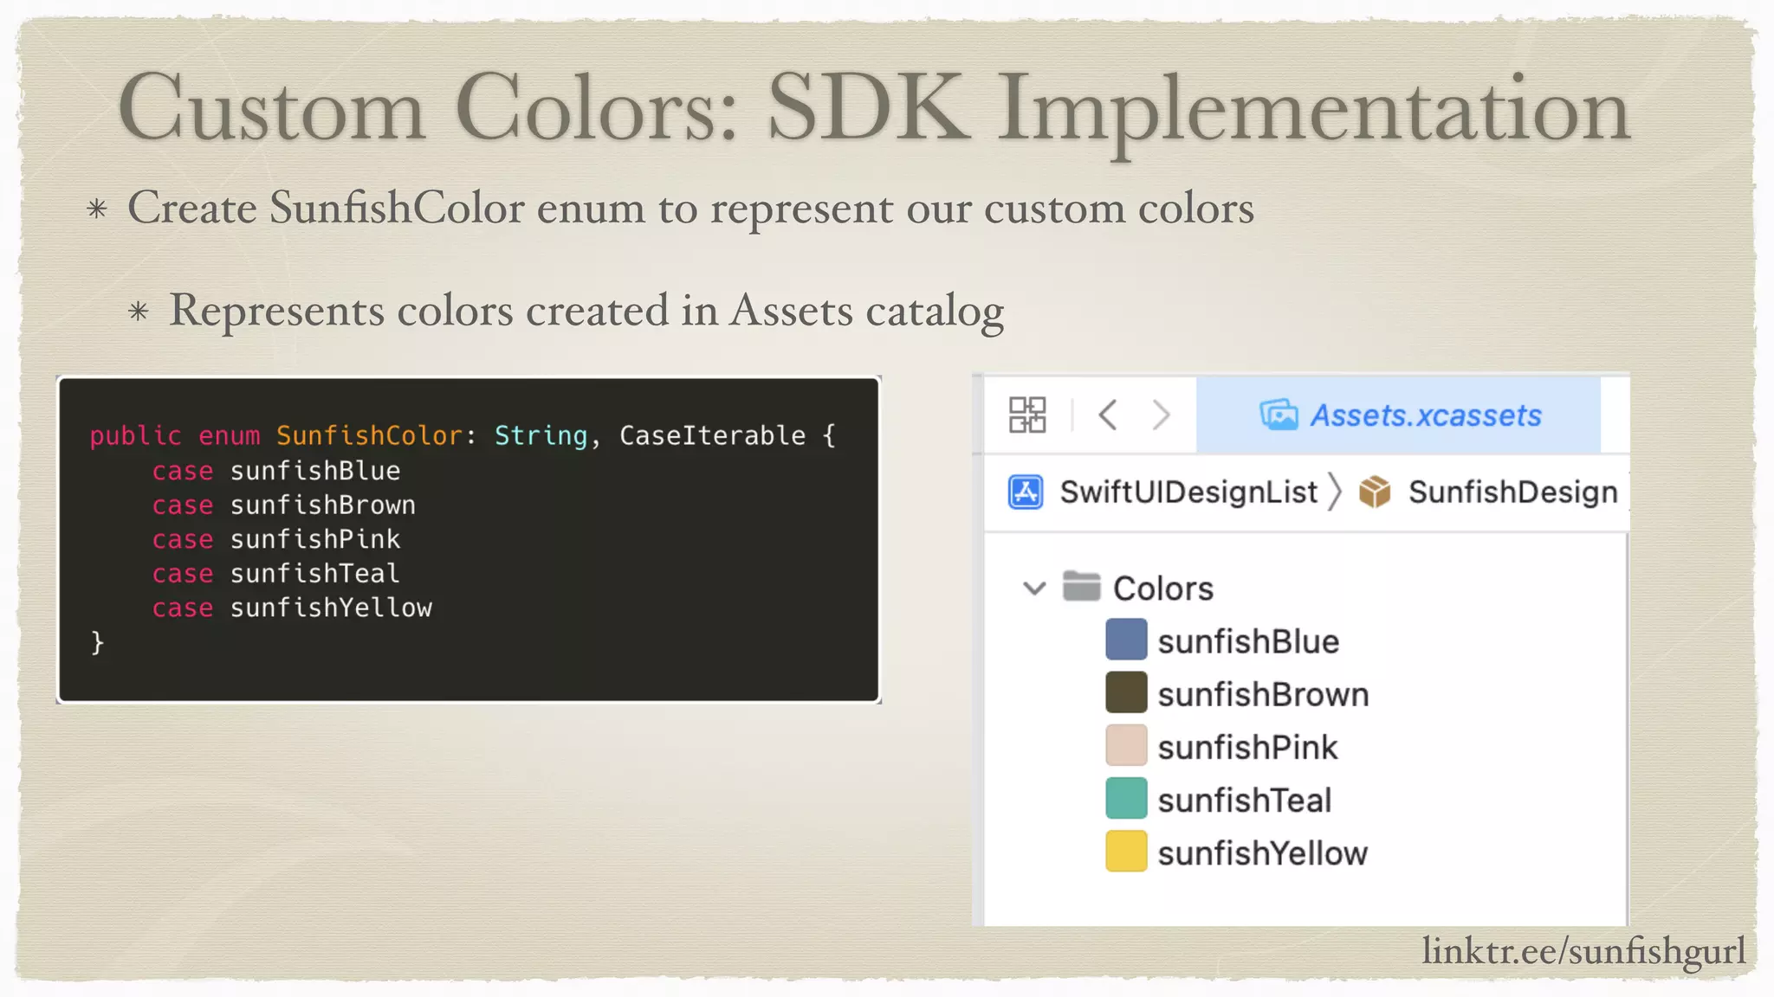This screenshot has height=997, width=1774.
Task: Click 'case sunfishBrown' code line
Action: [284, 505]
